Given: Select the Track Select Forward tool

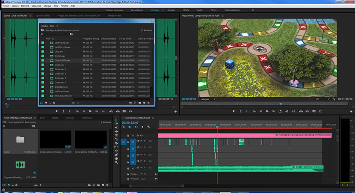Looking at the screenshot, I should [x=116, y=124].
